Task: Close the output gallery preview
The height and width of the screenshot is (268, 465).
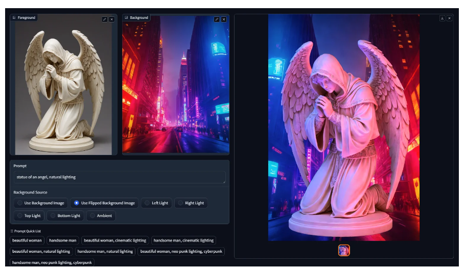Action: 449,18
